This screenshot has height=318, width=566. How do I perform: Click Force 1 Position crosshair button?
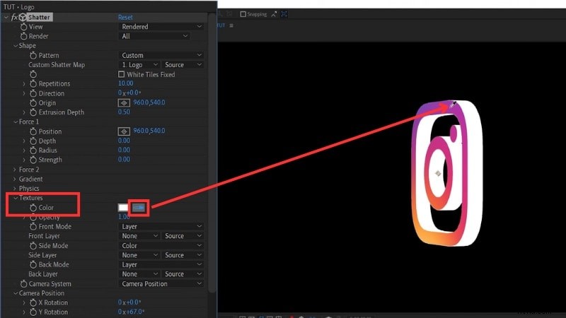click(124, 131)
